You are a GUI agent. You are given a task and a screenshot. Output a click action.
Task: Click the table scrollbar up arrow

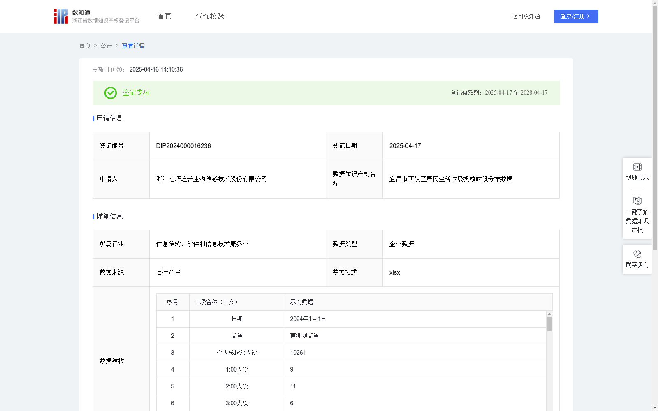[549, 314]
